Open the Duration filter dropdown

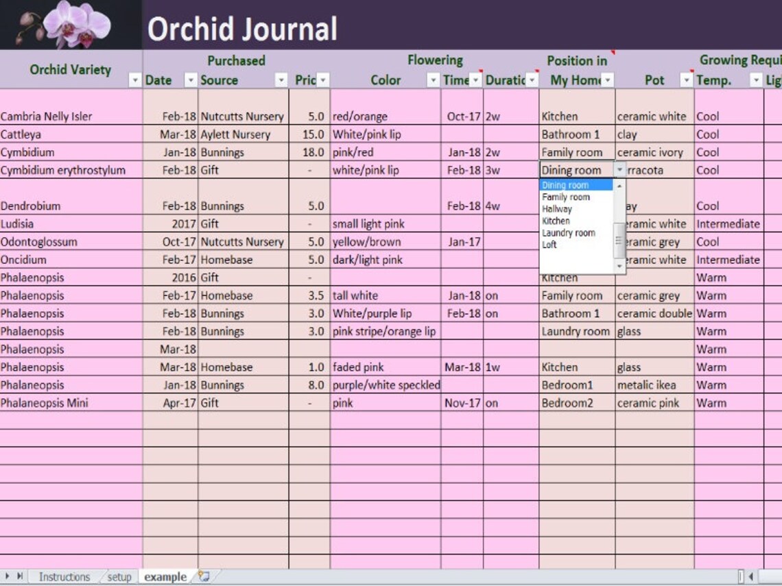(530, 80)
